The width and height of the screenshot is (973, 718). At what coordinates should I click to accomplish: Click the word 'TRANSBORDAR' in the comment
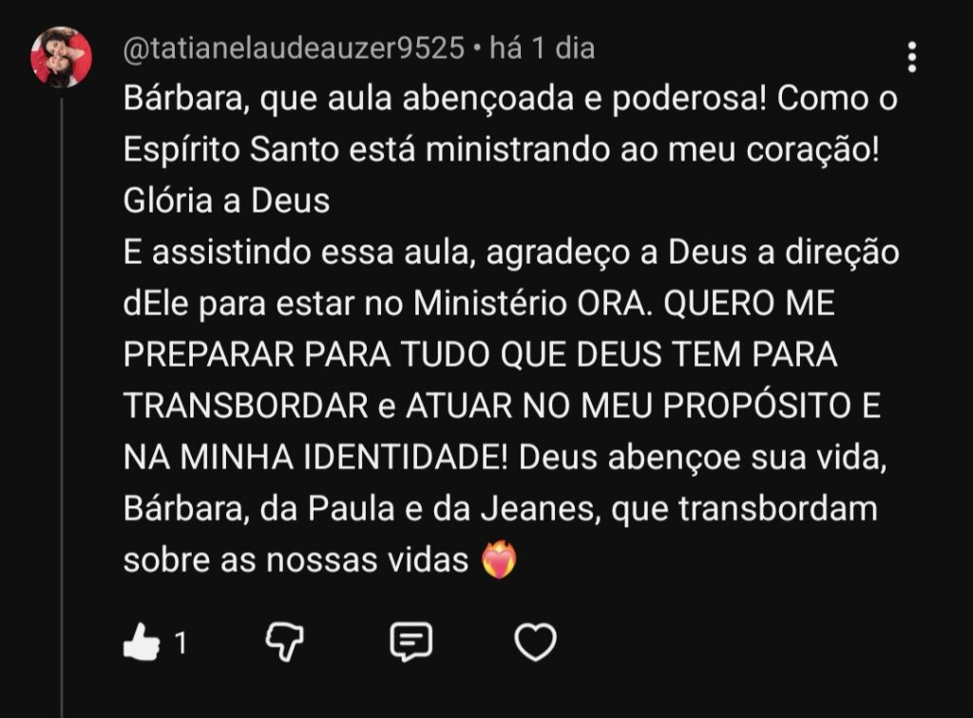246,406
